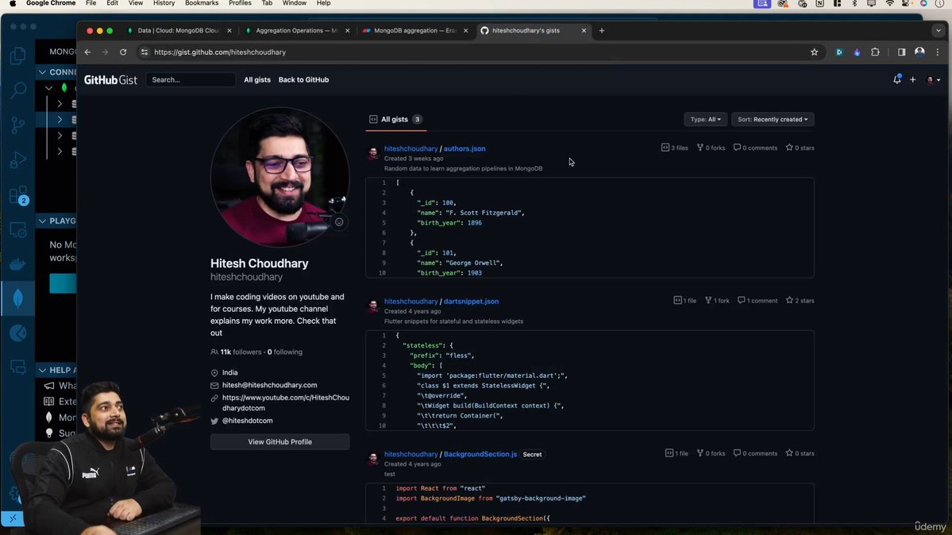Open VS Code Docker whale icon
The height and width of the screenshot is (535, 952).
[x=18, y=264]
